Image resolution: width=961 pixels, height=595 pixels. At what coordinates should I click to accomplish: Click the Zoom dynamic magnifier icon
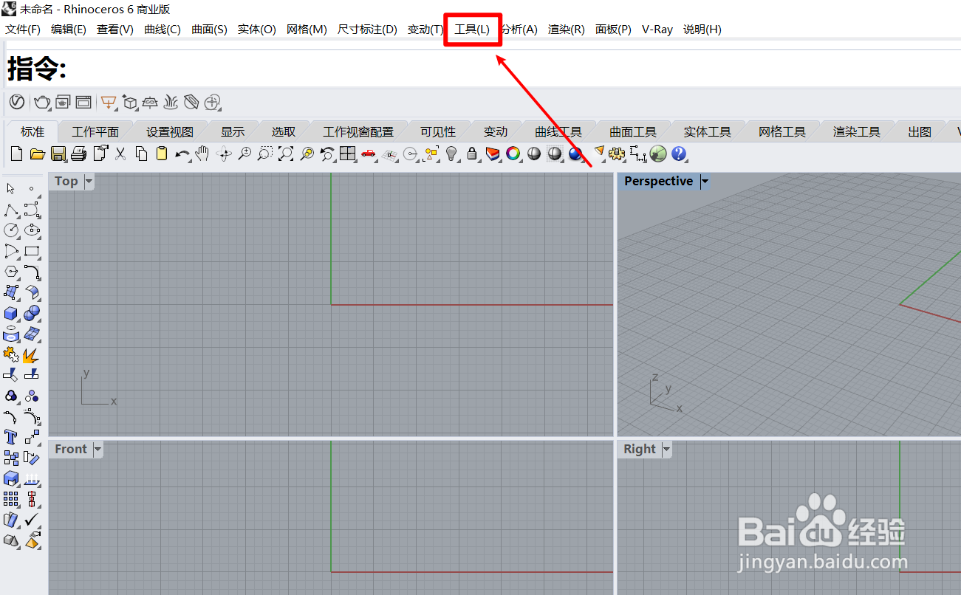point(244,154)
